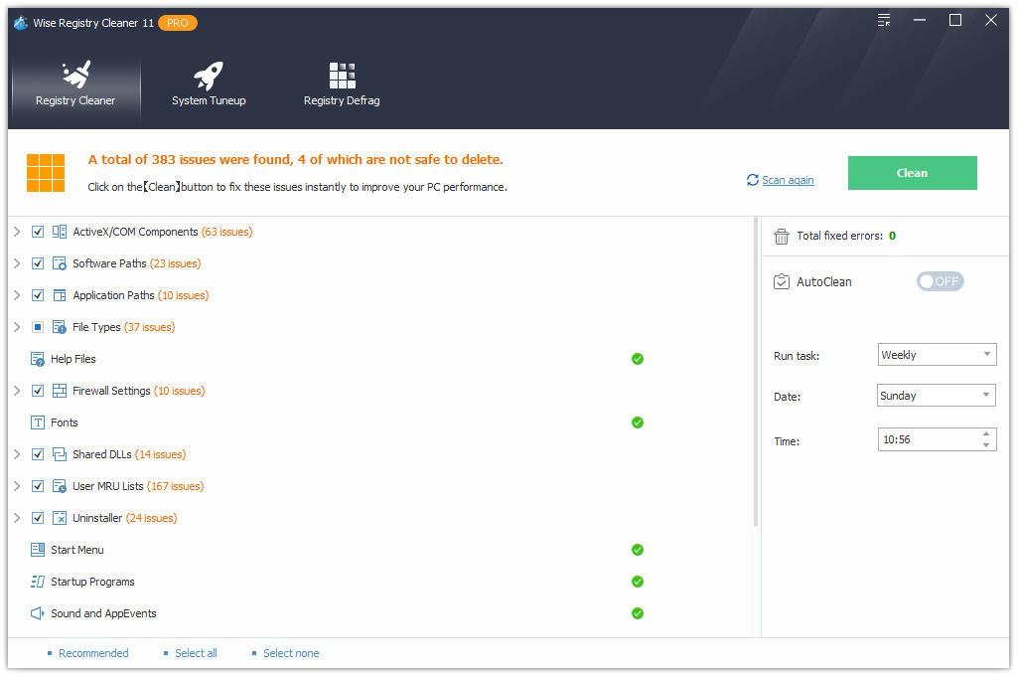Select the Start Menu row label
1017x676 pixels.
(x=77, y=550)
